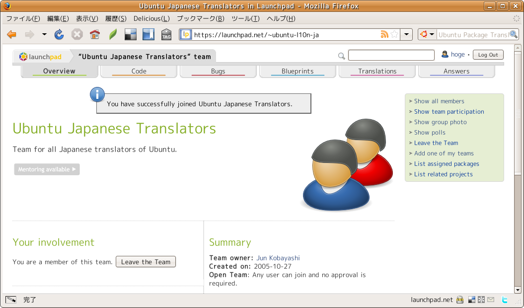This screenshot has width=524, height=308.
Task: Click Show polls link
Action: [430, 133]
